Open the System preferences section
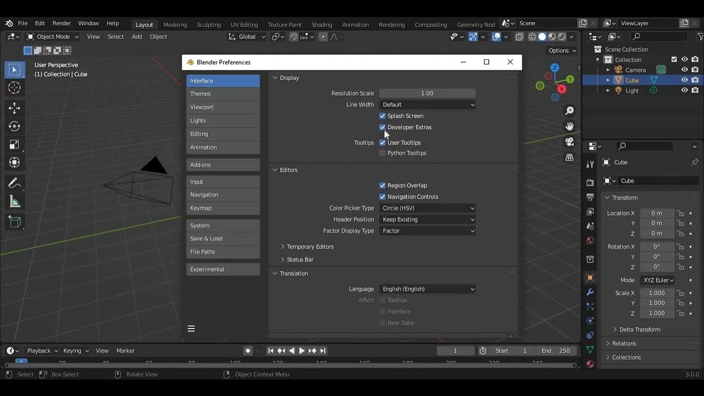 point(223,226)
